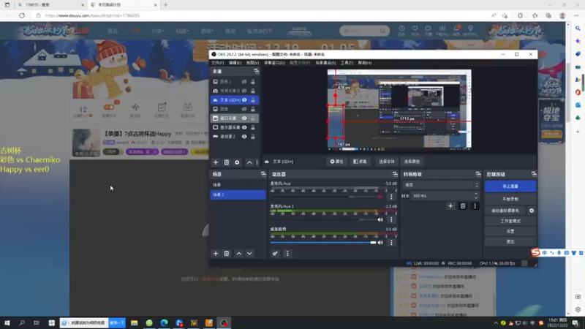Click the 选择字体 button
This screenshot has height=329, width=585.
(x=387, y=162)
